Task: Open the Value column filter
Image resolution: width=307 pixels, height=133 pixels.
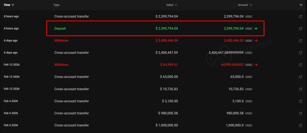Action: 176,5
